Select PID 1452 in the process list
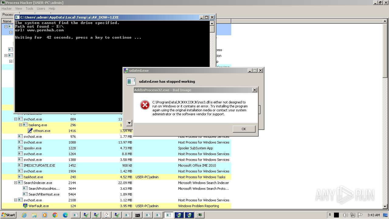This screenshot has width=389, height=219. click(72, 165)
